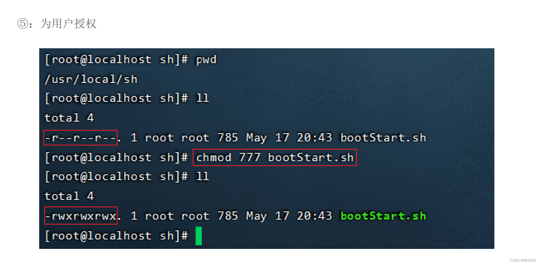Click the 785 file size in first listing
Screen dimensions: 541x265
(228, 138)
